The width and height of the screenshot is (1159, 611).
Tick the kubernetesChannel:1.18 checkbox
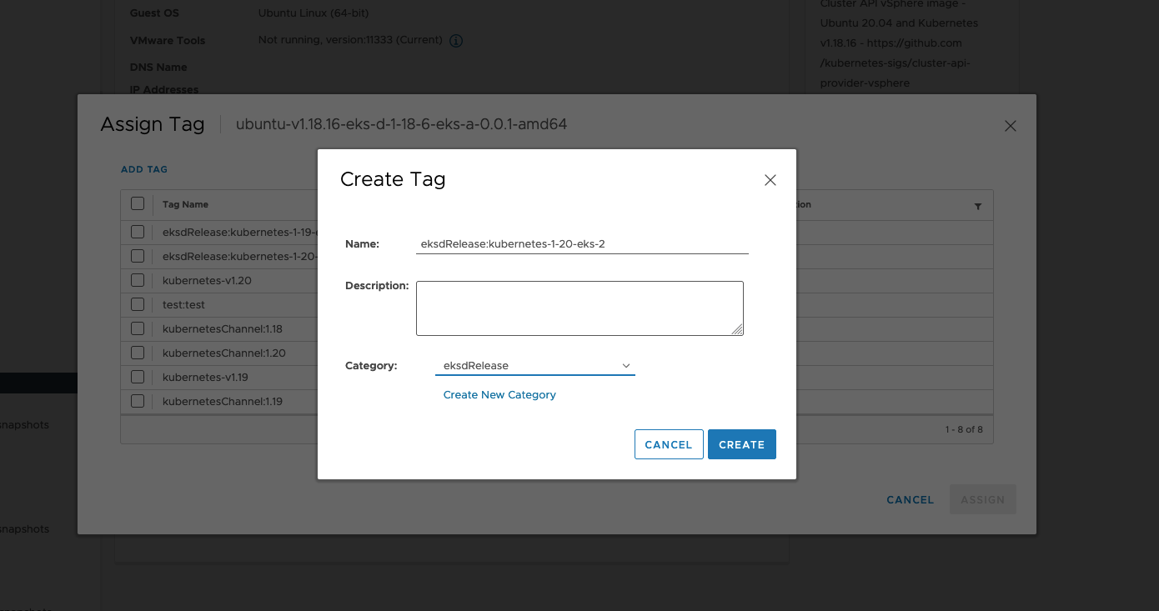[x=138, y=328]
